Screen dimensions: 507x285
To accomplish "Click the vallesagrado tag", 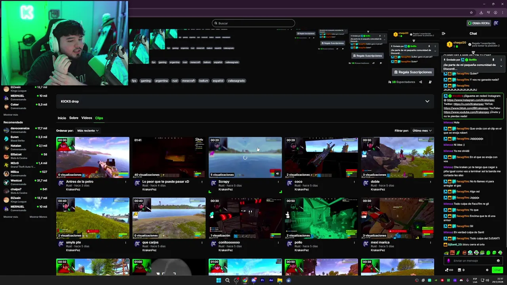I will (x=236, y=81).
